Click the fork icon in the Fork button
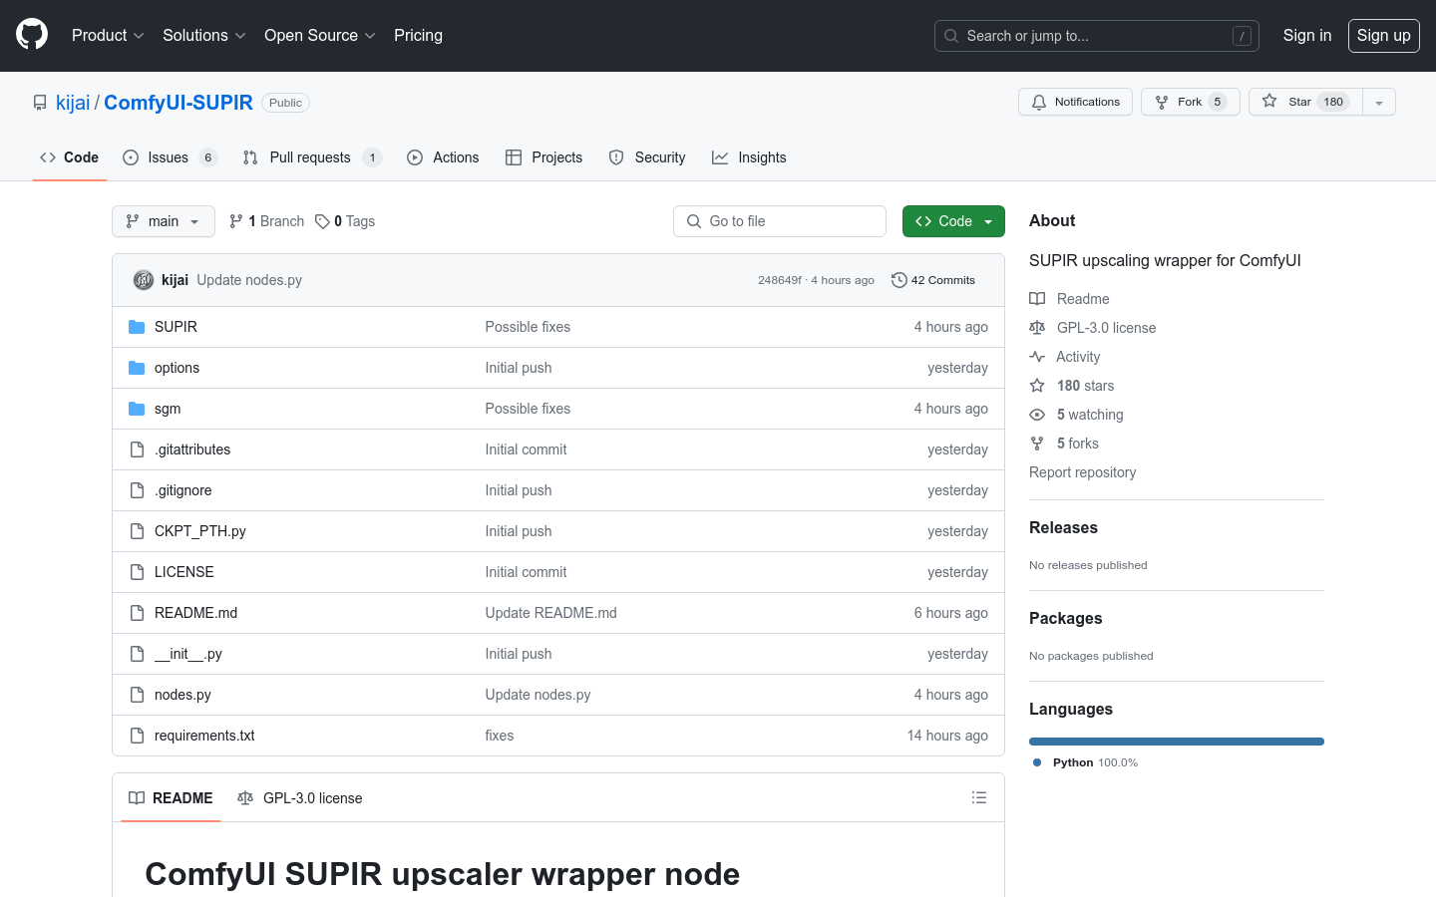The width and height of the screenshot is (1436, 897). click(1162, 102)
